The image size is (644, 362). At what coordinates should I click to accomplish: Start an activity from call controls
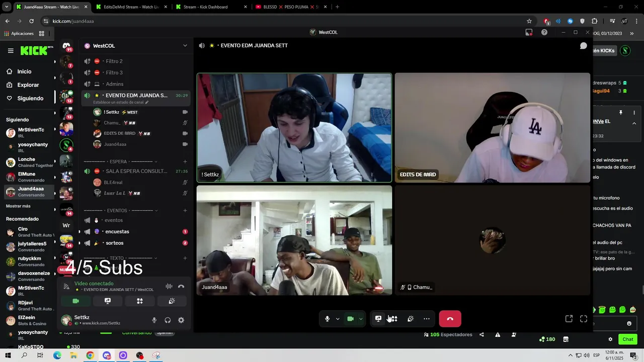pyautogui.click(x=393, y=319)
